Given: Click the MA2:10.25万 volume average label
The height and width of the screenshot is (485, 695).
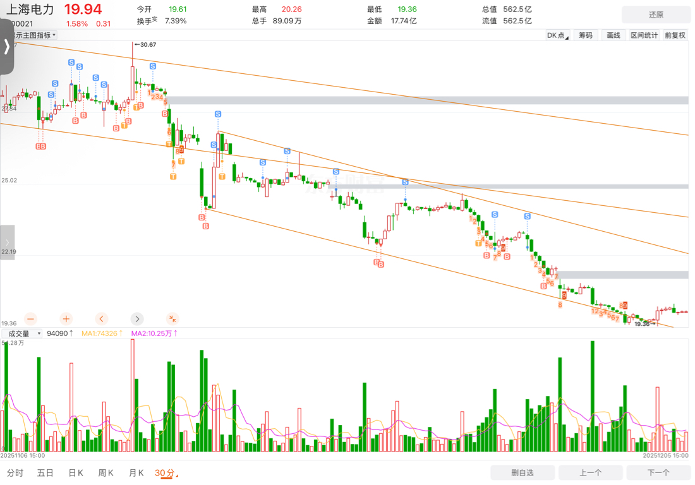Looking at the screenshot, I should (x=154, y=333).
